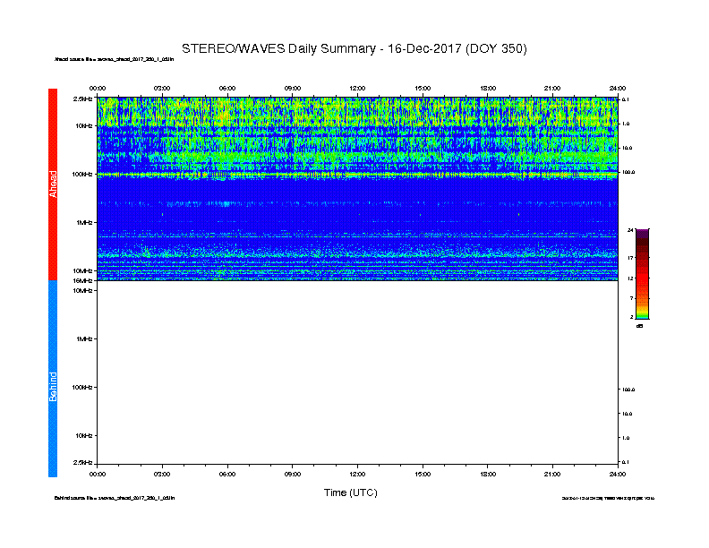
Task: Click the Behind source file text
Action: [115, 498]
